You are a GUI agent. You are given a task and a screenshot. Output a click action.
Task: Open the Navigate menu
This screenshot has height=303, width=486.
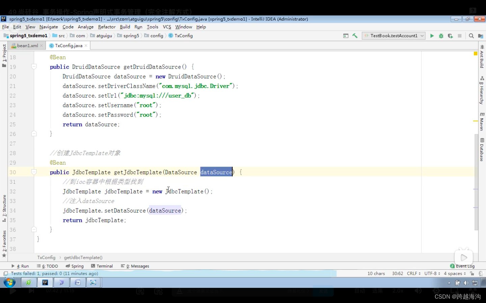coord(49,27)
